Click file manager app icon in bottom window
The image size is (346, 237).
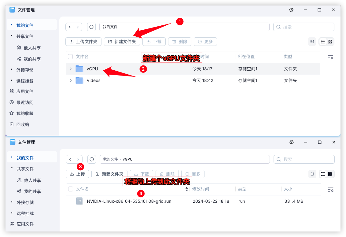pos(13,142)
